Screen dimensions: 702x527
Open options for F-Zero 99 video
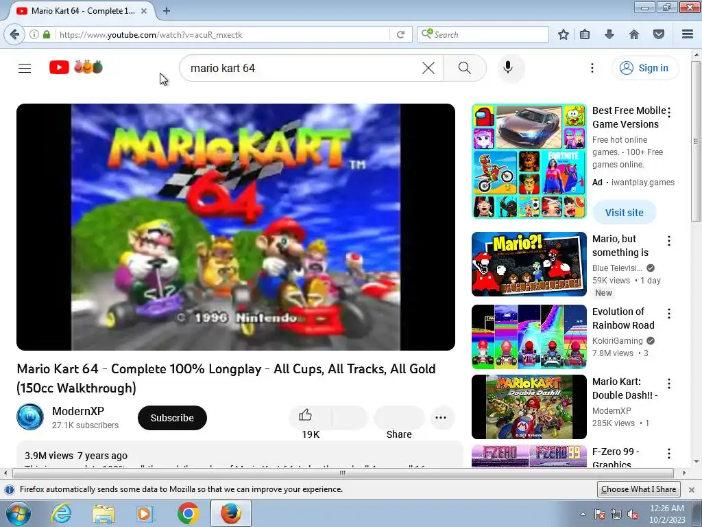point(669,454)
